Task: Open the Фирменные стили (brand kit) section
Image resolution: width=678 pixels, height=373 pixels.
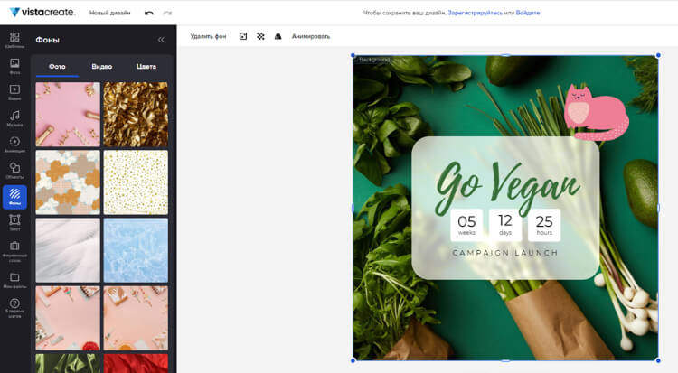Action: [14, 252]
